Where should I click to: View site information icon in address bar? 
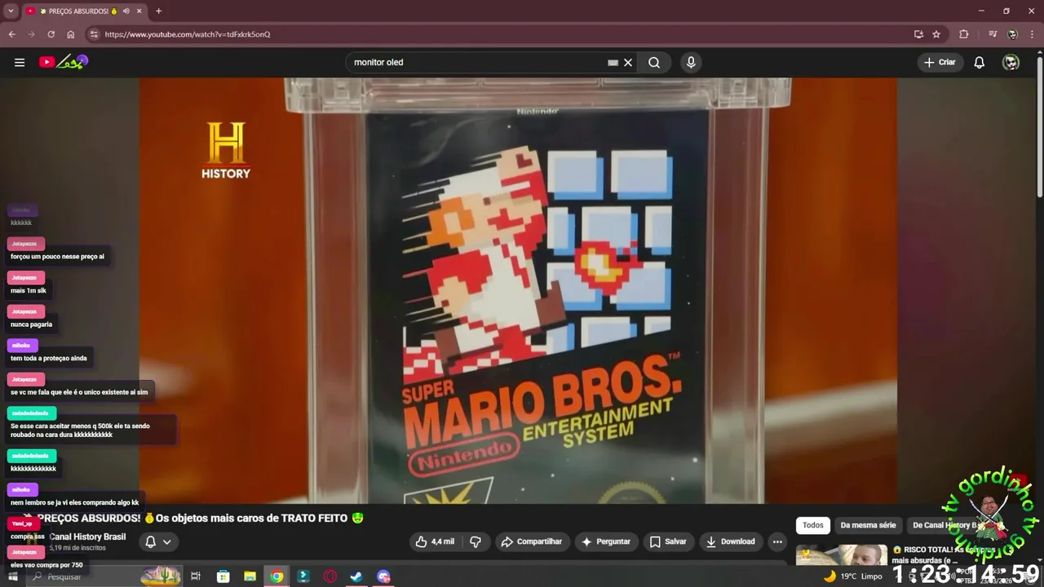pos(94,34)
